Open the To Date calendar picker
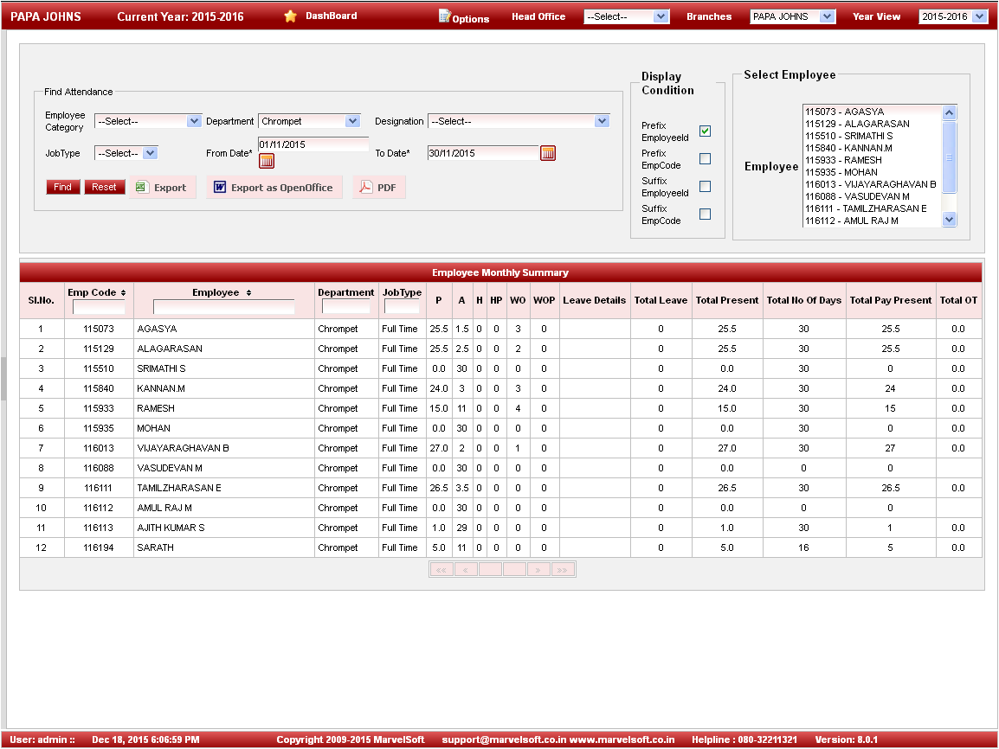The height and width of the screenshot is (749, 999). [547, 153]
